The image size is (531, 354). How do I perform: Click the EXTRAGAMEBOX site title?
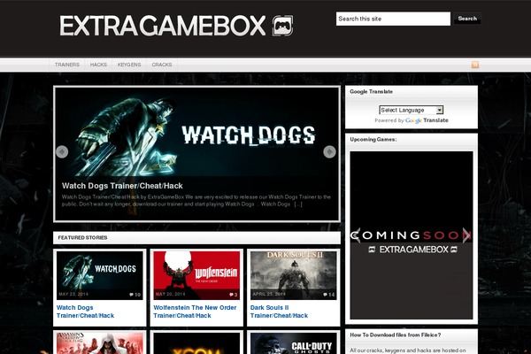point(163,26)
